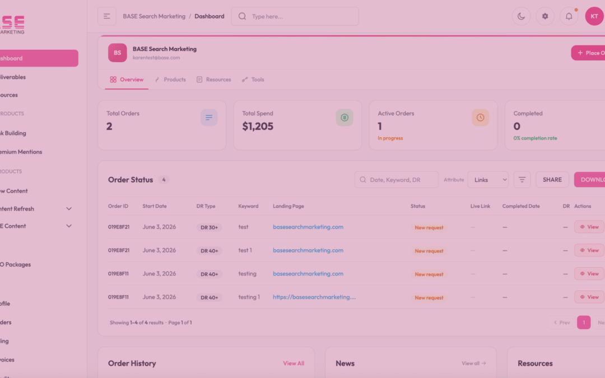Open notifications bell icon
605x378 pixels.
click(x=569, y=16)
